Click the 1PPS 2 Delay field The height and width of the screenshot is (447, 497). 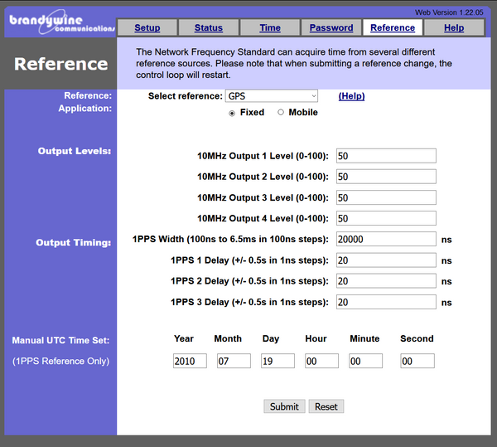386,281
